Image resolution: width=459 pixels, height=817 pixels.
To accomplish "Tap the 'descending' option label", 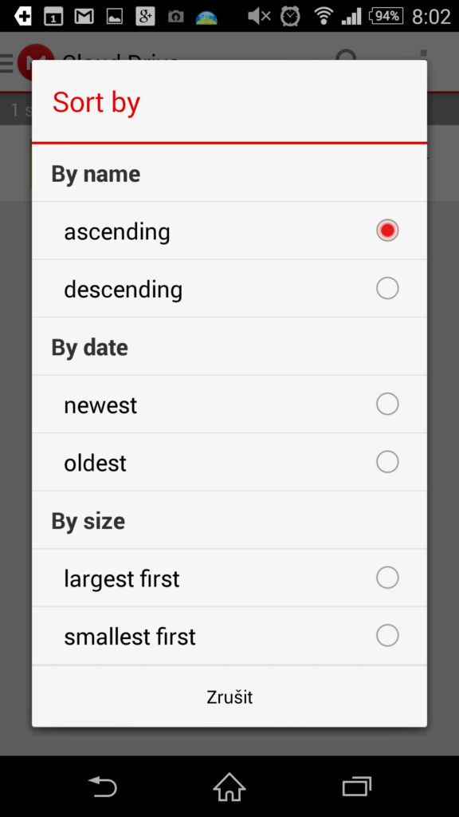I will point(124,289).
